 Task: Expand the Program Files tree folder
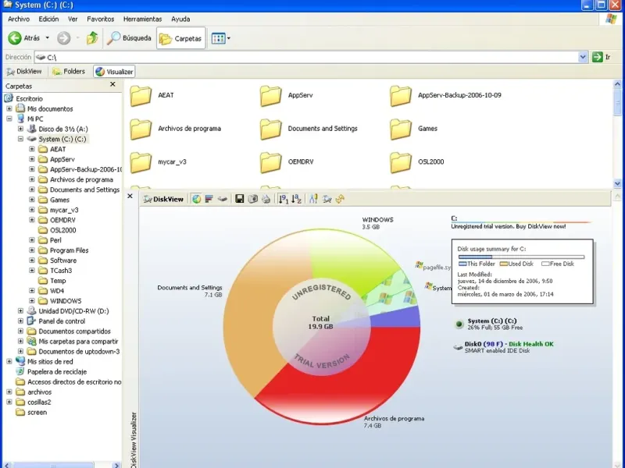[32, 250]
